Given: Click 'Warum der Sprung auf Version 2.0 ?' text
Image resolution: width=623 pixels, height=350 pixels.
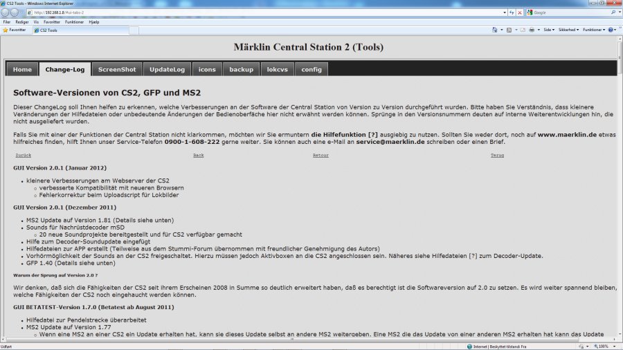Looking at the screenshot, I should click(x=55, y=275).
